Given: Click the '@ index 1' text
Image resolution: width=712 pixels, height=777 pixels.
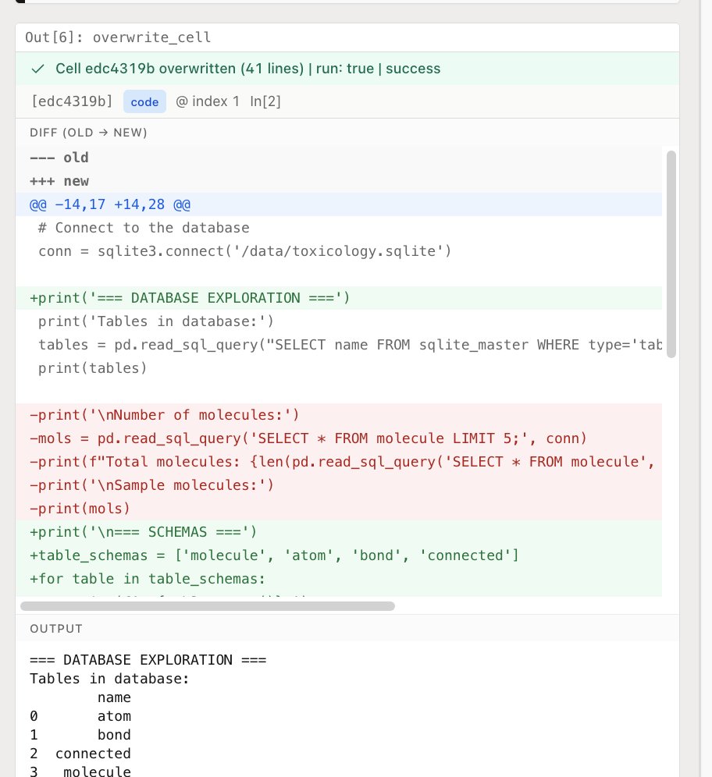Looking at the screenshot, I should point(208,101).
